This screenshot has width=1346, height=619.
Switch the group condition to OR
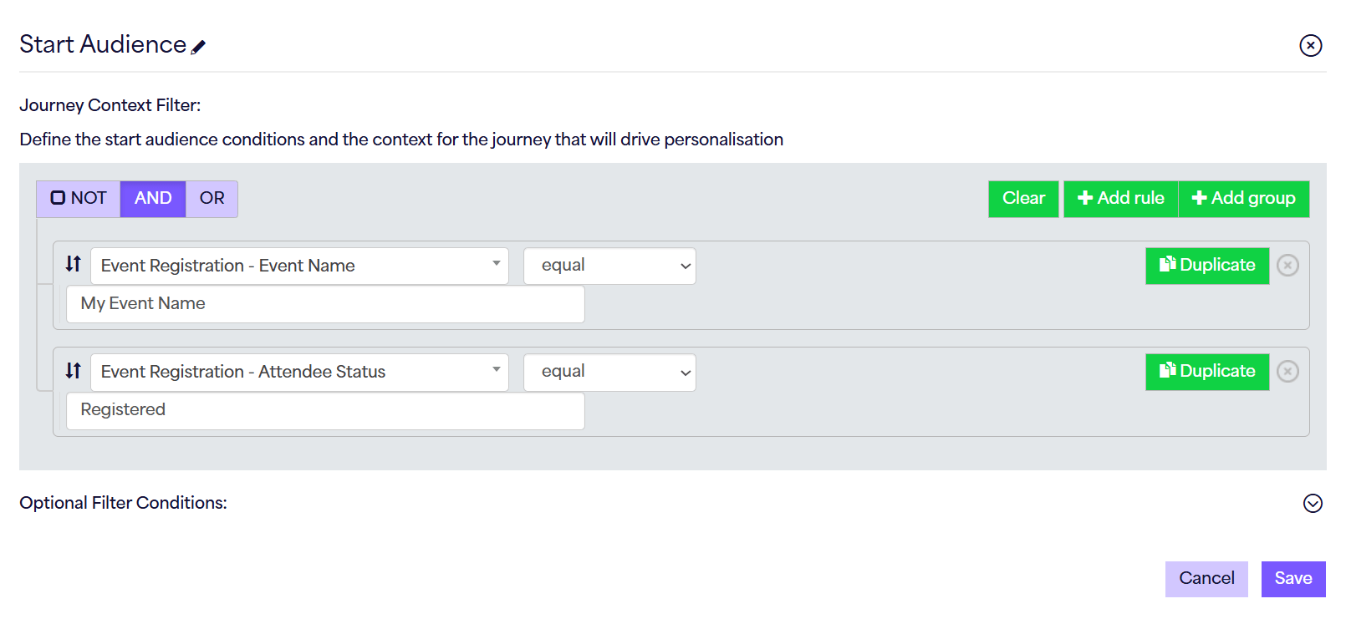coord(212,198)
